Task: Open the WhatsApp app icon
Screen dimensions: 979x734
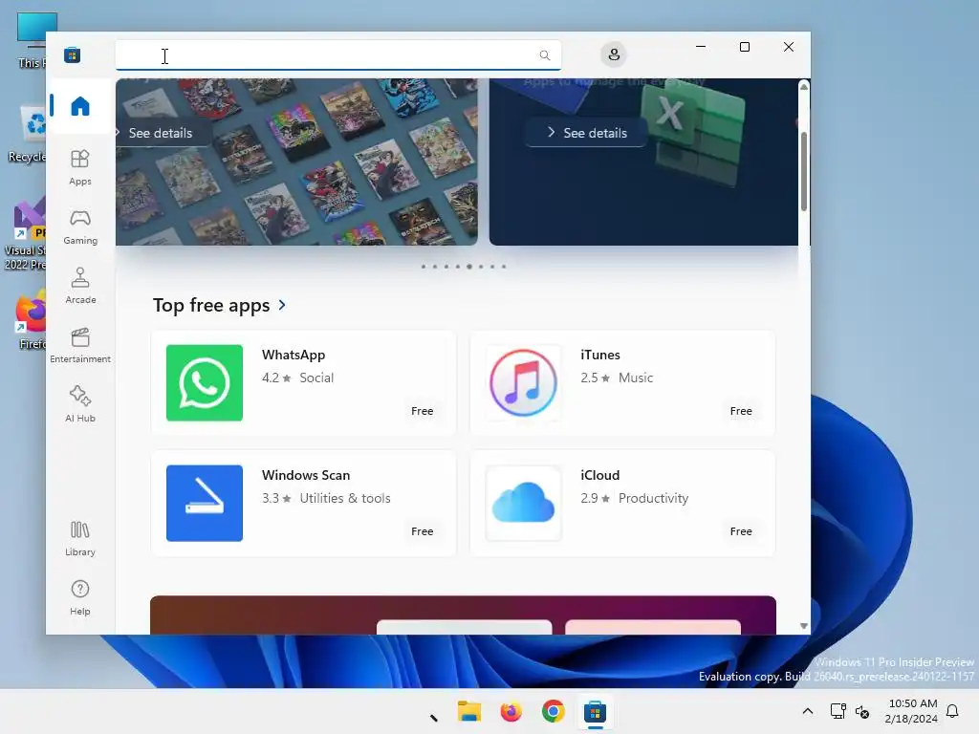Action: (205, 382)
